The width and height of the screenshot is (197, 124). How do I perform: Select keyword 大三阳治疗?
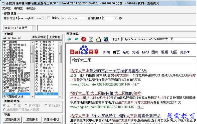[x=10, y=42]
